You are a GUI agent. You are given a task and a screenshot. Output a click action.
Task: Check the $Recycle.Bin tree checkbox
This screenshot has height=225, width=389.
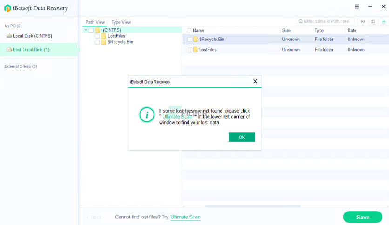pyautogui.click(x=97, y=42)
